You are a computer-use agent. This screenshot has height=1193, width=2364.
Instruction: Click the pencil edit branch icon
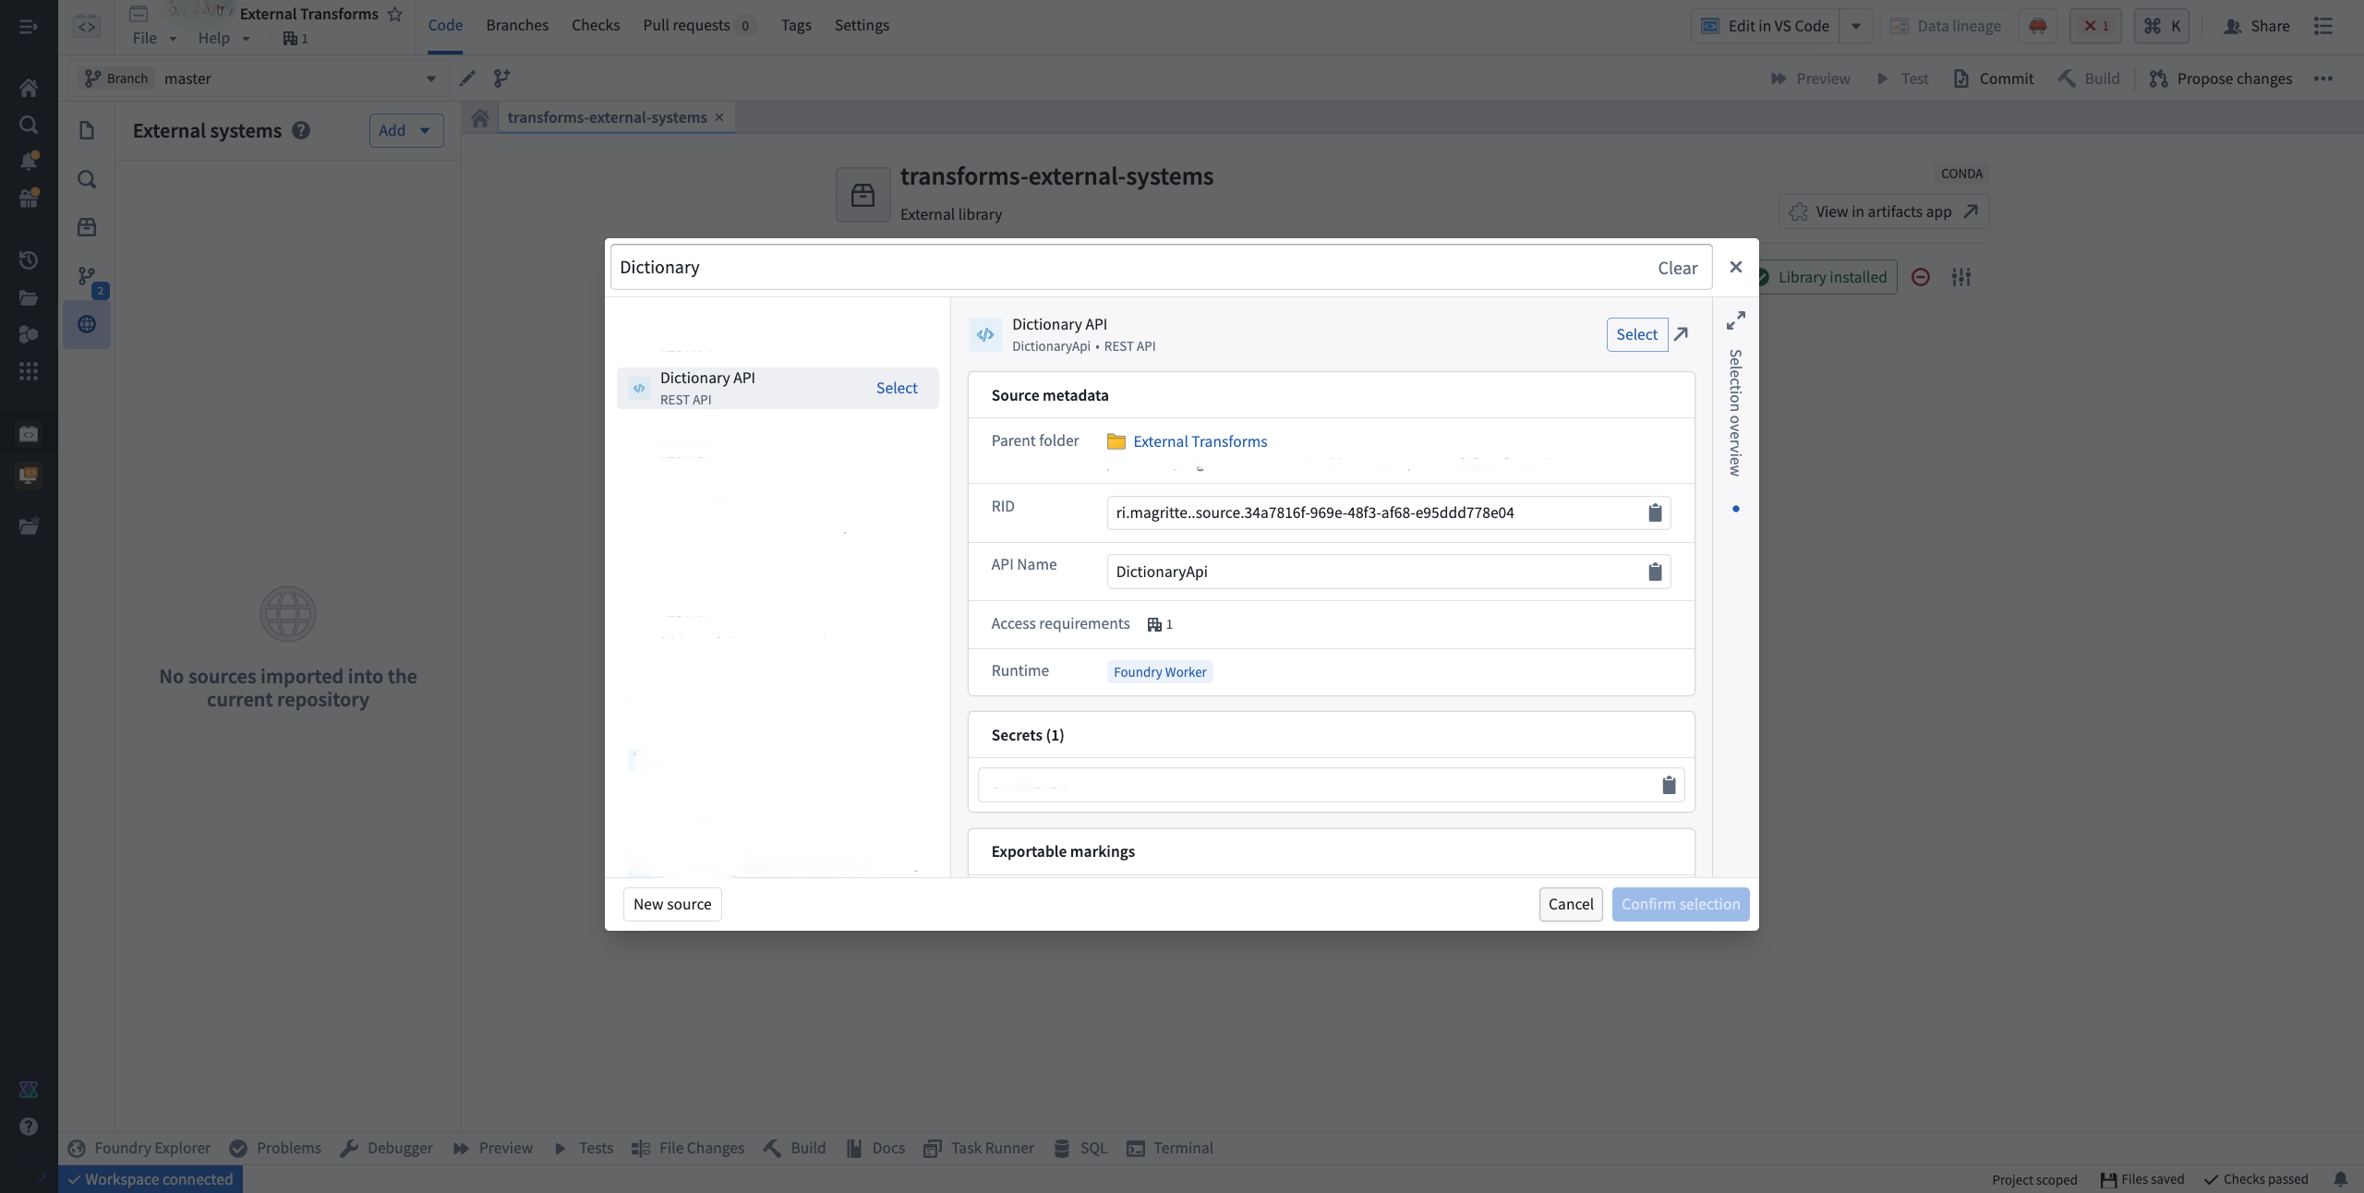[x=468, y=78]
